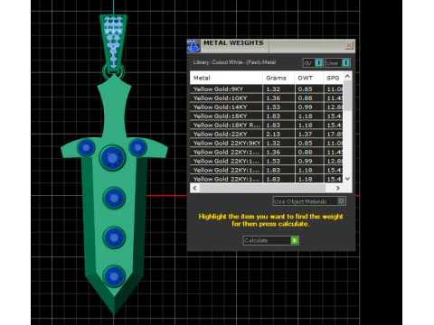The height and width of the screenshot is (325, 434).
Task: Click grams value 1.36 in Yellow Gold:10KY row
Action: (x=273, y=97)
